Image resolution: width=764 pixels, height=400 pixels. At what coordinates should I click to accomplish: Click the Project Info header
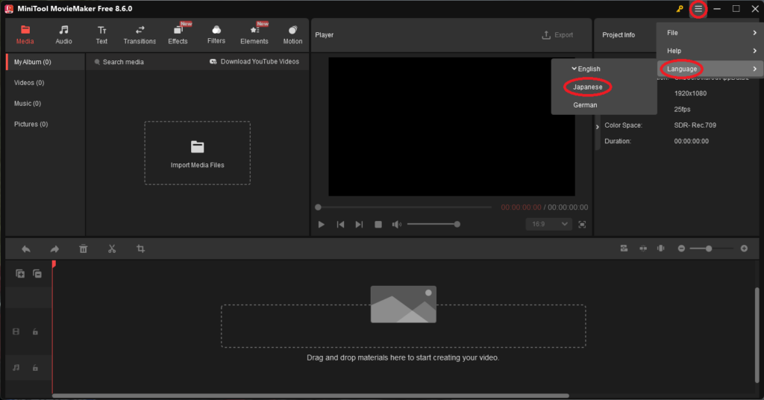coord(619,35)
